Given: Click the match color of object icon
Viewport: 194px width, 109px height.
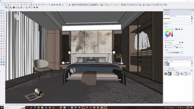Looking at the screenshot, I should (179, 29).
